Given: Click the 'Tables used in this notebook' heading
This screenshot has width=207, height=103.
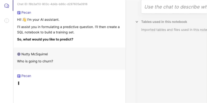Looking at the screenshot, I should pyautogui.click(x=164, y=22).
